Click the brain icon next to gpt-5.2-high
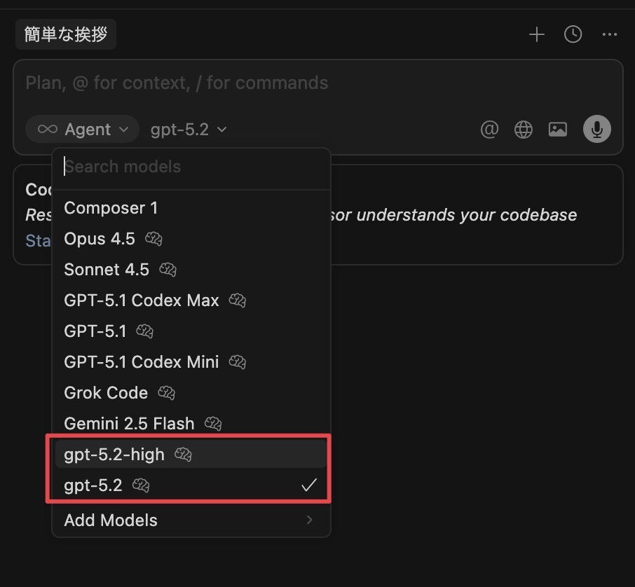The image size is (635, 587). pyautogui.click(x=183, y=454)
